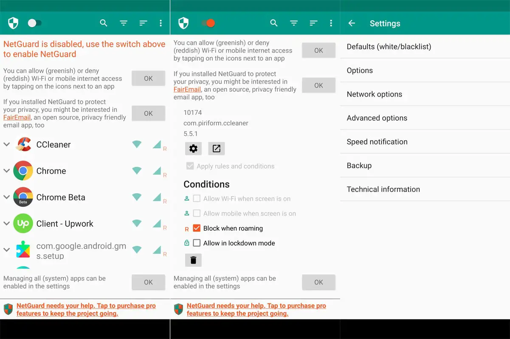This screenshot has height=339, width=510.
Task: Open the sort menu in left screen toolbar
Action: pyautogui.click(x=143, y=23)
